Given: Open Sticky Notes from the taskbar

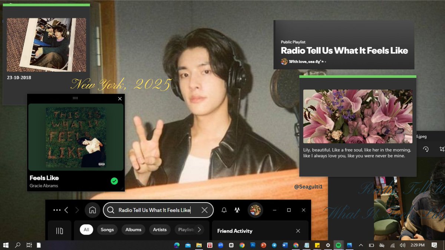Looking at the screenshot, I should click(x=317, y=245).
